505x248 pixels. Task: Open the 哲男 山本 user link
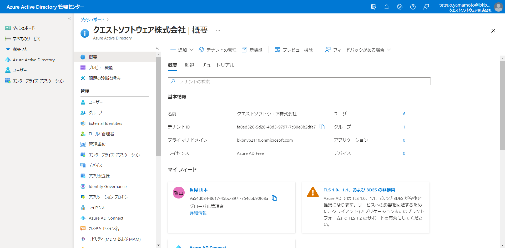point(199,190)
